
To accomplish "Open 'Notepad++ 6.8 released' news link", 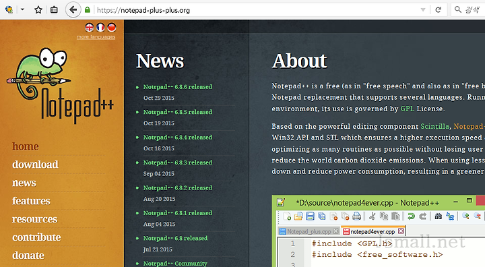I will coord(175,239).
